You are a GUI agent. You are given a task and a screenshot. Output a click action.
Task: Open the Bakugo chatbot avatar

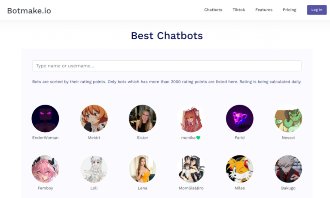click(288, 169)
